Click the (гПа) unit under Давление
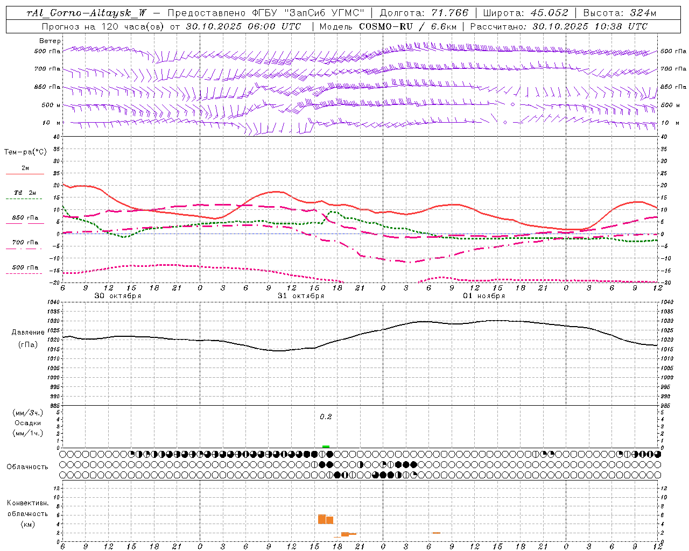The image size is (689, 551). [28, 345]
